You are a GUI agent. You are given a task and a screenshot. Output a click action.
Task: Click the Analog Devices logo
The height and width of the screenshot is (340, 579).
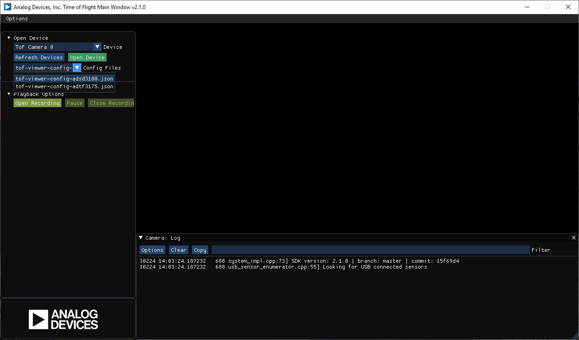click(x=63, y=319)
